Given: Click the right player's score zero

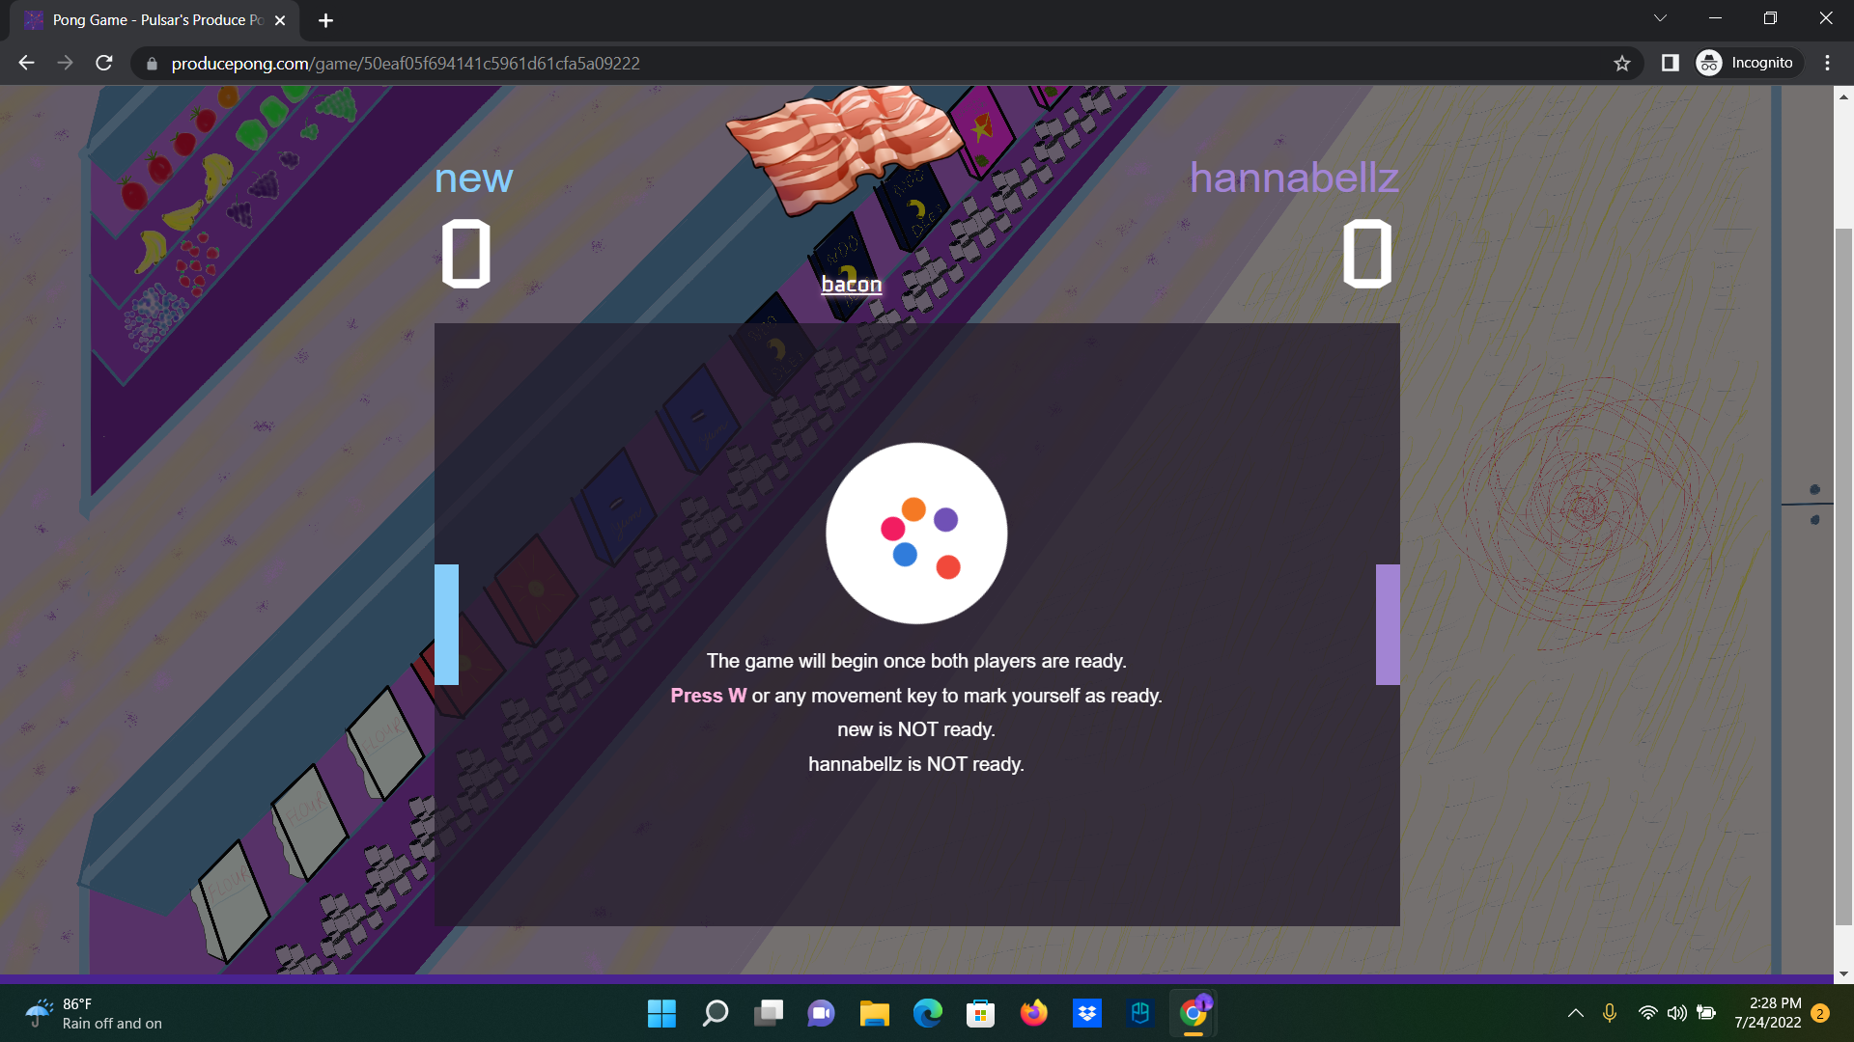Looking at the screenshot, I should (x=1367, y=254).
